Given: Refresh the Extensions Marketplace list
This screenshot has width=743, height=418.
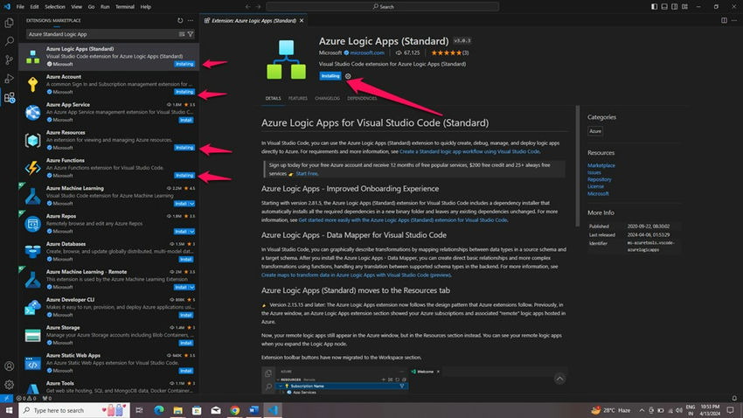Looking at the screenshot, I should click(x=180, y=20).
